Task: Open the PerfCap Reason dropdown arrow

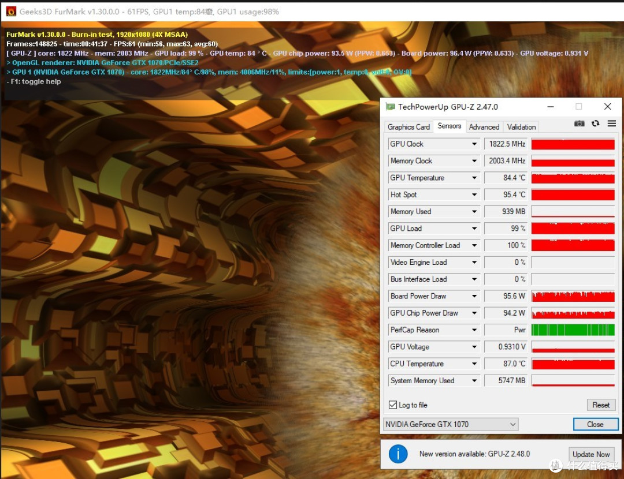Action: pos(474,330)
